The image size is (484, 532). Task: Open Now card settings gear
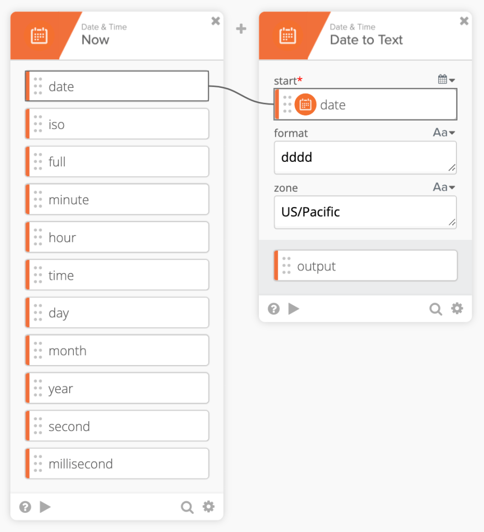coord(208,507)
